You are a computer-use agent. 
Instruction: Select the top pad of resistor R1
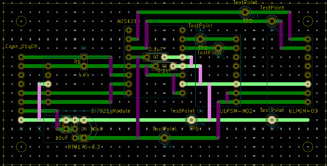[x=83, y=57]
